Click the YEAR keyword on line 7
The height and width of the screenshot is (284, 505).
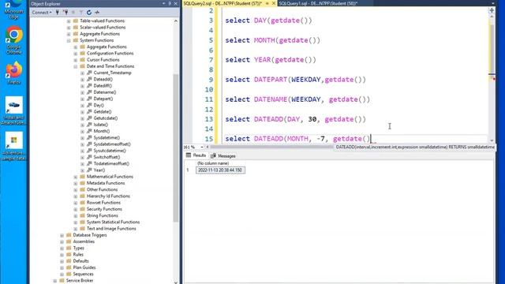[262, 60]
